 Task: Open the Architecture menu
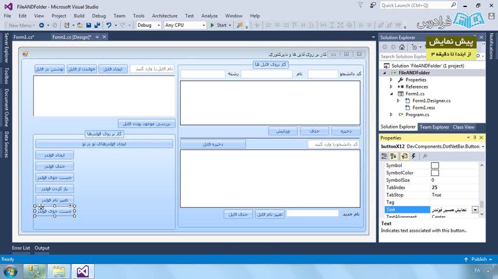(x=164, y=16)
